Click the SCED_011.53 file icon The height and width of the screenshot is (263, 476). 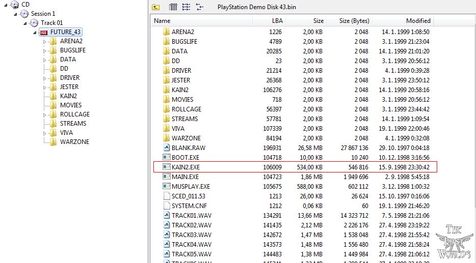coord(166,196)
